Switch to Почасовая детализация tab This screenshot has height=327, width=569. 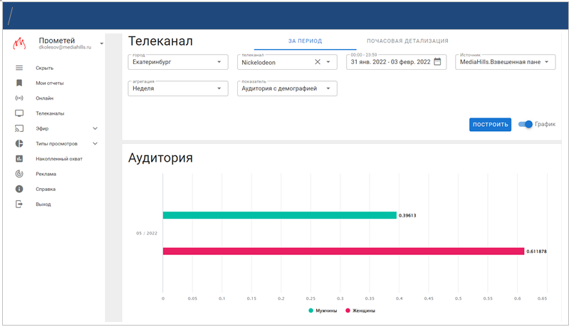coord(407,41)
